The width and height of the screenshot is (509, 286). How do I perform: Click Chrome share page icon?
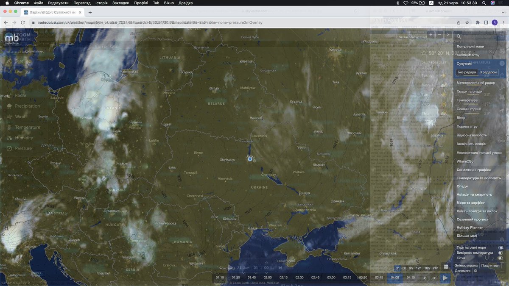[x=459, y=22]
